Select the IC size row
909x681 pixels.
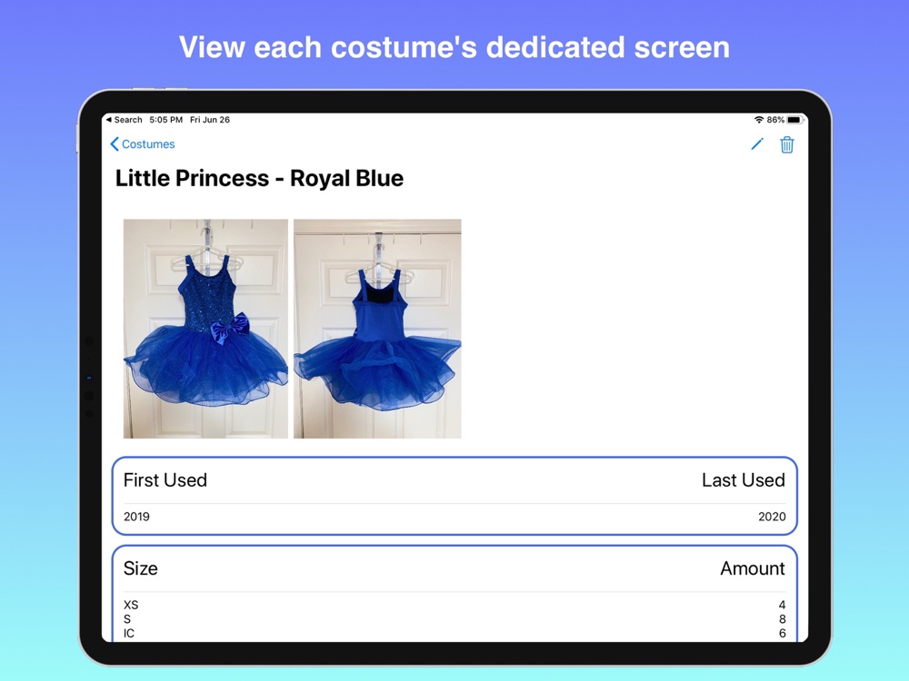[x=129, y=633]
